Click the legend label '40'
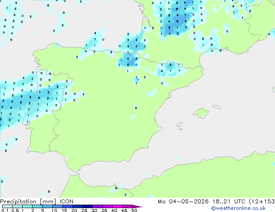275x212 pixels. [114, 210]
